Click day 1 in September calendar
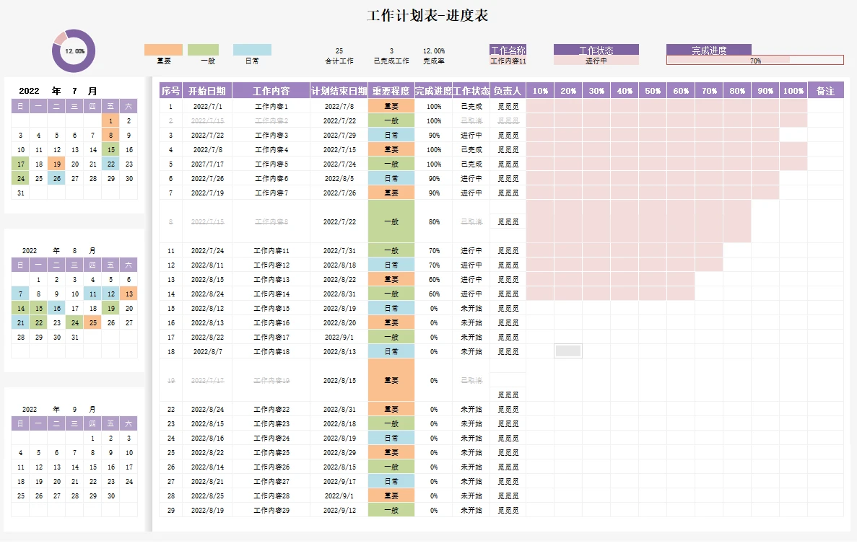857x546 pixels. pyautogui.click(x=93, y=439)
